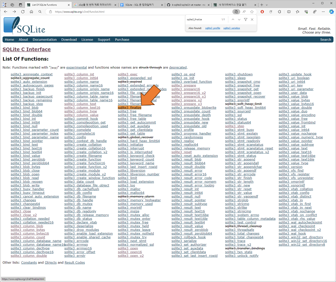Click the find box containing sqlite3_finalize
336x282 pixels.
click(203, 20)
